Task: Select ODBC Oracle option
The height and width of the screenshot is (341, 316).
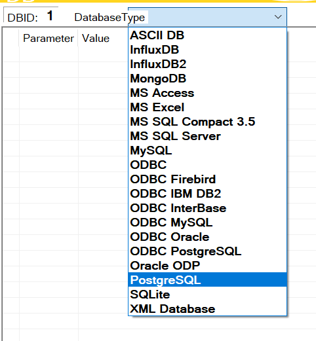Action: click(207, 237)
